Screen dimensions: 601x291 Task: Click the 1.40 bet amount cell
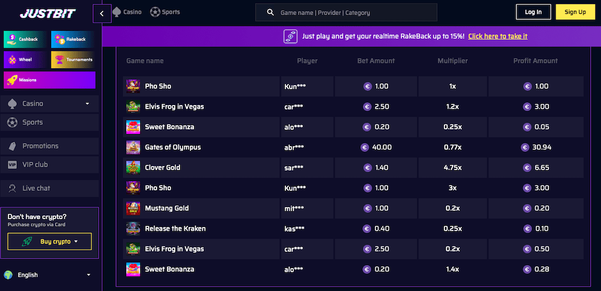(x=375, y=168)
